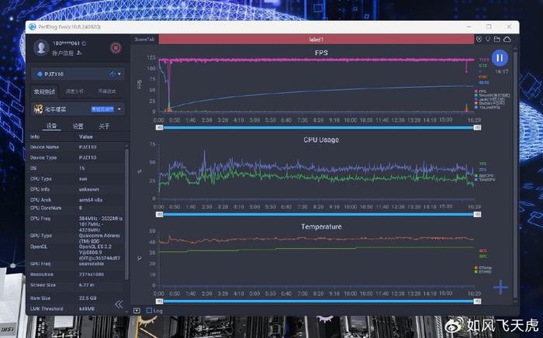Screen dimensions: 543x338
Task: Upload data with the cloud icon
Action: pos(507,40)
